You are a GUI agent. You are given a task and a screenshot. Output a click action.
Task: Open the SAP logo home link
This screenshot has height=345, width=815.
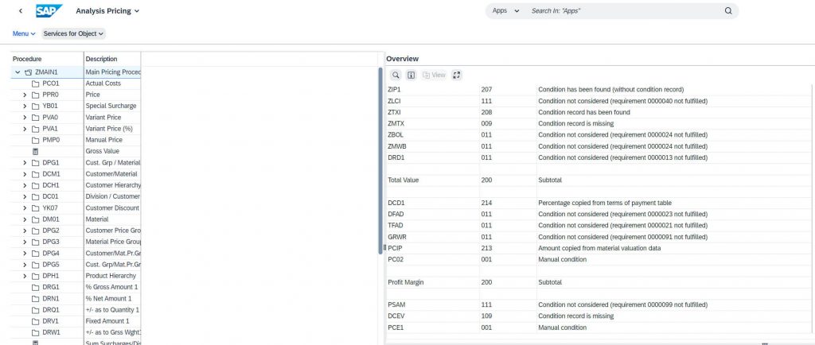point(49,11)
